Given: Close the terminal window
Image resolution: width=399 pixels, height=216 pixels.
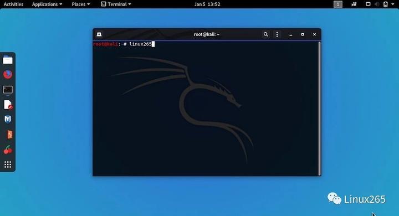Looking at the screenshot, I should [315, 34].
